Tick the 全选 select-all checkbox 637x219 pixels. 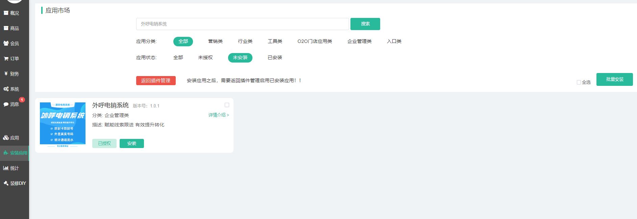579,82
